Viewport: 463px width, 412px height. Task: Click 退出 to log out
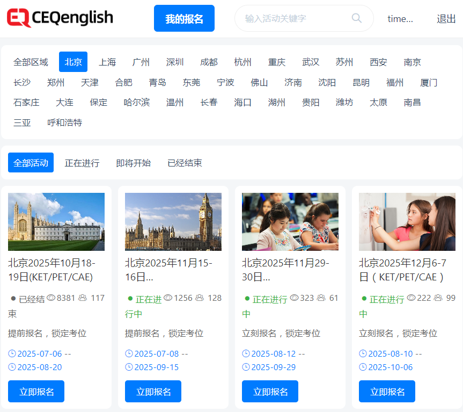[446, 19]
